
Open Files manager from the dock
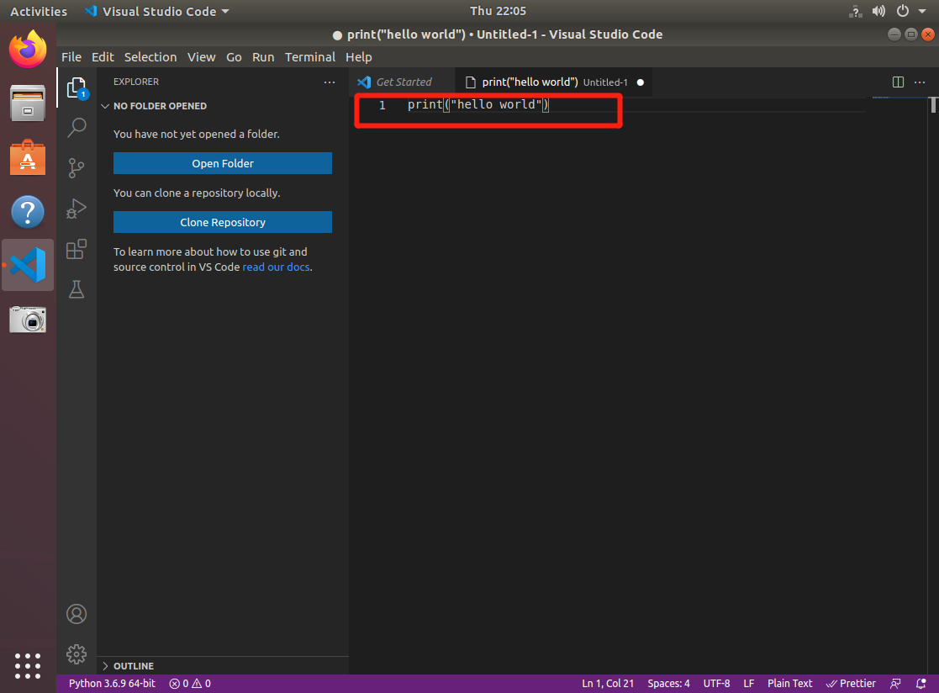pos(28,103)
